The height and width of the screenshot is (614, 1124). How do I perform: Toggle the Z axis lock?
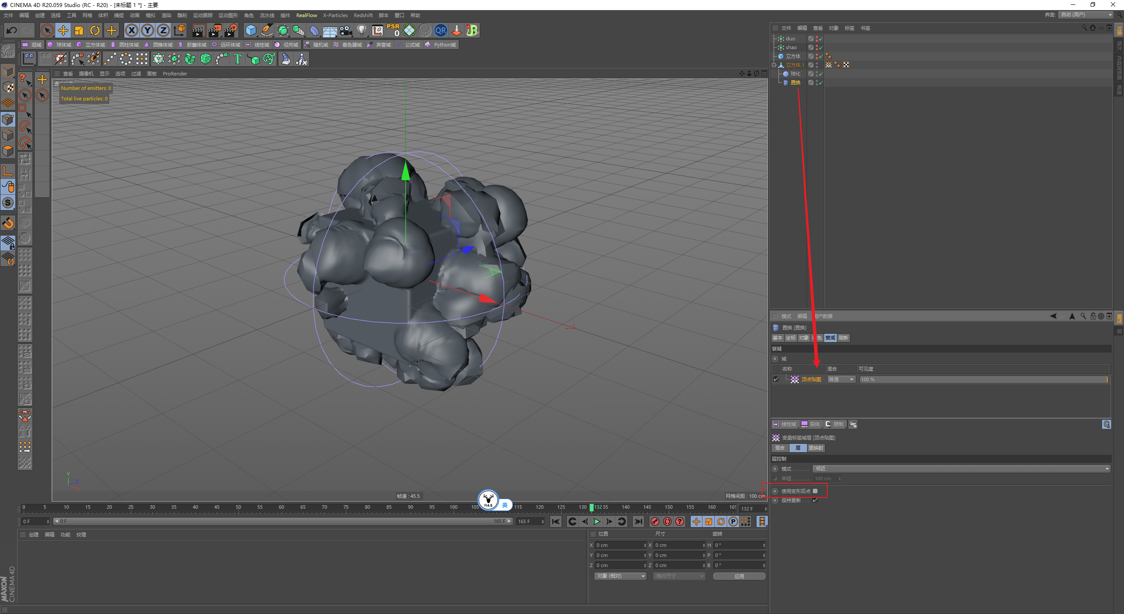(163, 30)
